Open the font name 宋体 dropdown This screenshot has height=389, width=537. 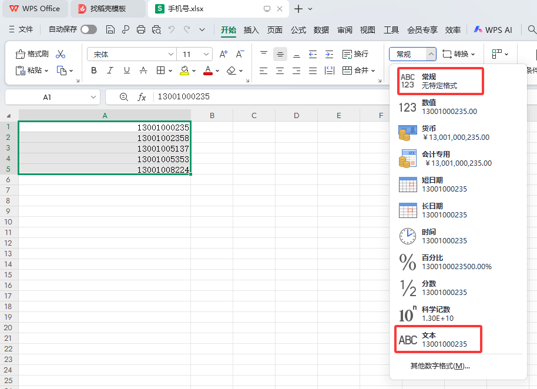[x=170, y=54]
